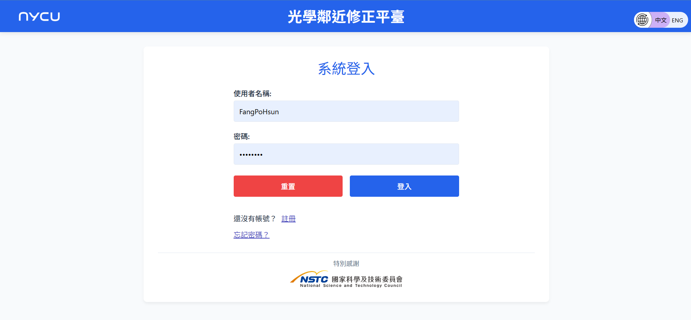The width and height of the screenshot is (691, 320).
Task: Click the National Science and Technology Council text
Action: [351, 285]
